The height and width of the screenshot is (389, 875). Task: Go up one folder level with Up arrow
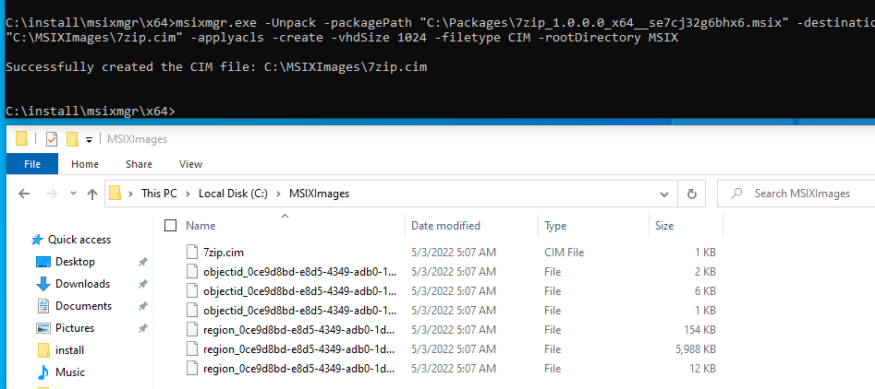click(x=92, y=194)
